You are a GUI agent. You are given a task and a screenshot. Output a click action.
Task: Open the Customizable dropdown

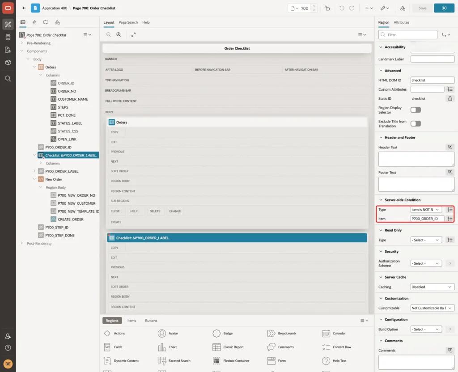click(x=433, y=308)
